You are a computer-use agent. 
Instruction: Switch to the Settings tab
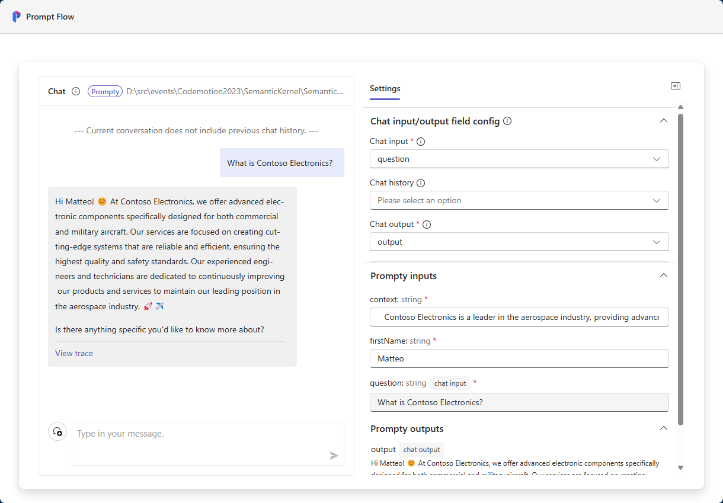[x=385, y=89]
